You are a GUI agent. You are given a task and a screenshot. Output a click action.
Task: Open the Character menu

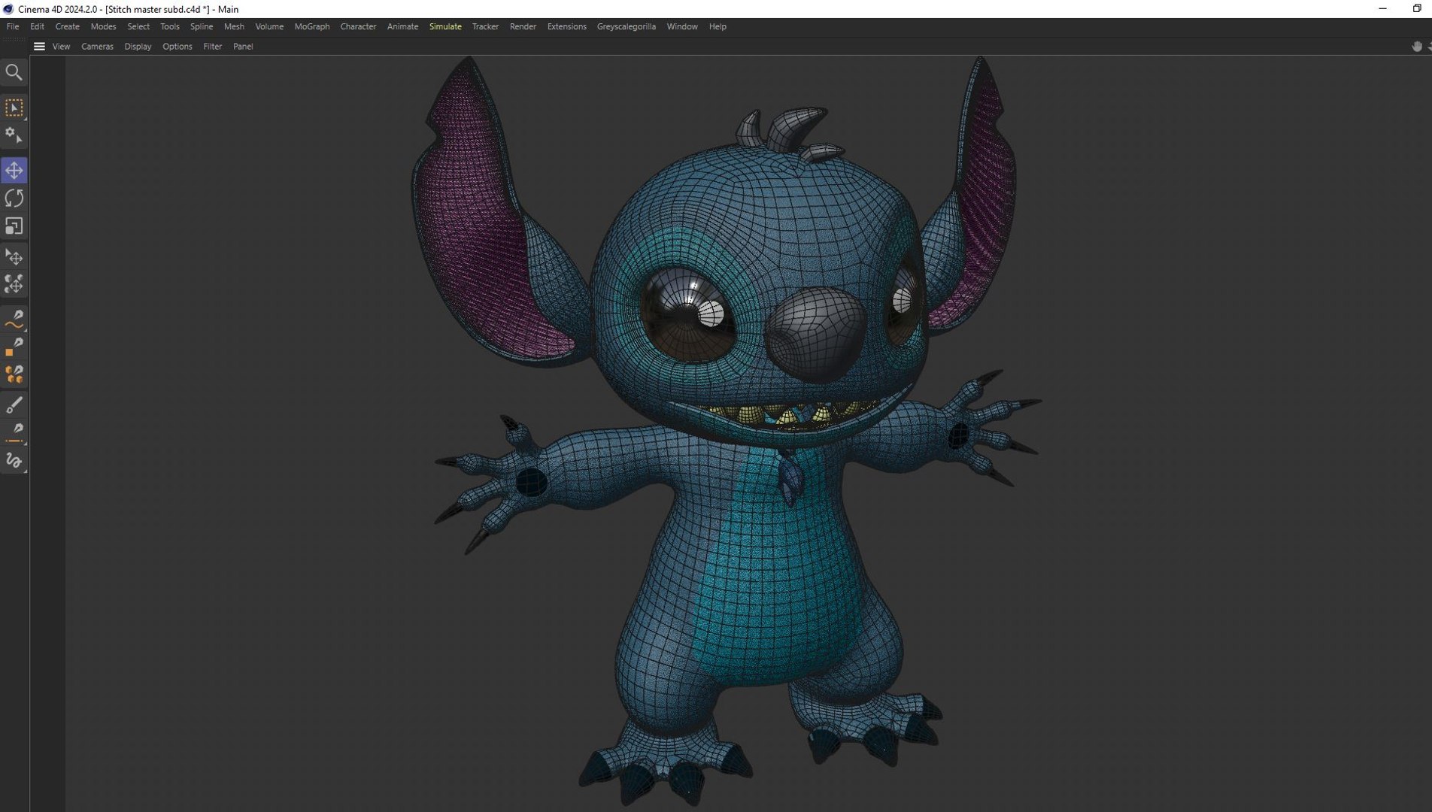click(x=358, y=26)
